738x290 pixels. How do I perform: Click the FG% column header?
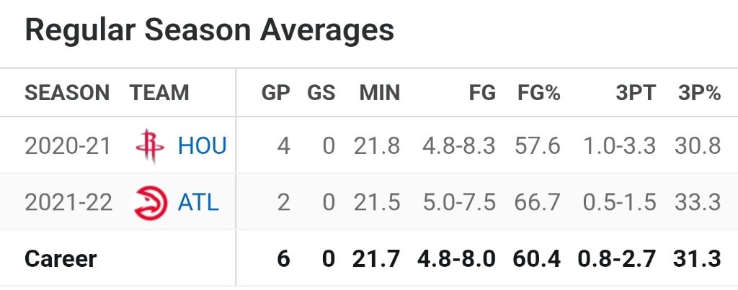point(539,93)
